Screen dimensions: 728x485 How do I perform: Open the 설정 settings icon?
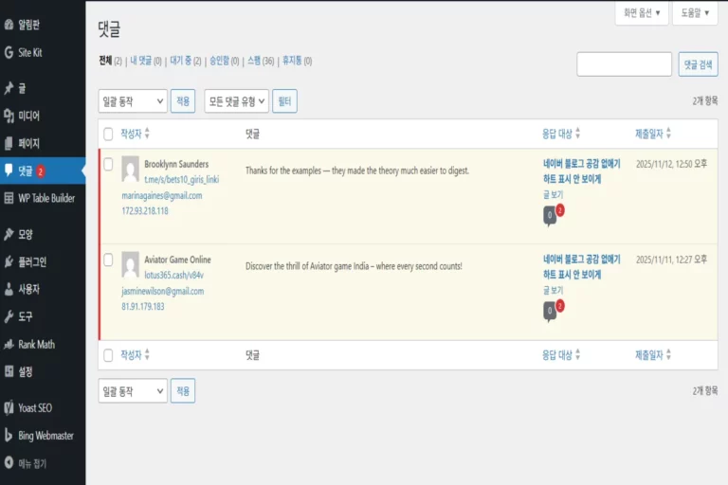tap(9, 371)
